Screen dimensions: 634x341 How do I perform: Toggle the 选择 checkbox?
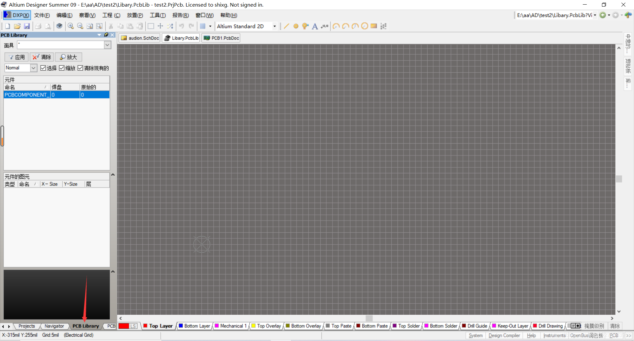pos(43,68)
